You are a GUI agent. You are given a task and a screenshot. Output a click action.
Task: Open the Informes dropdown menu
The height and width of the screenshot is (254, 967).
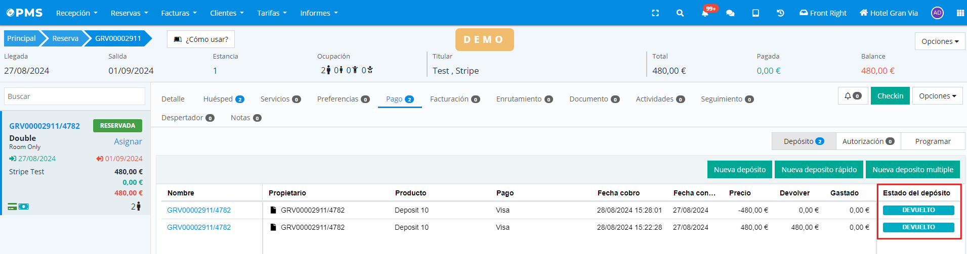[318, 13]
